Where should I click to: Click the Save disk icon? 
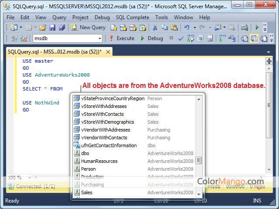pos(52,27)
